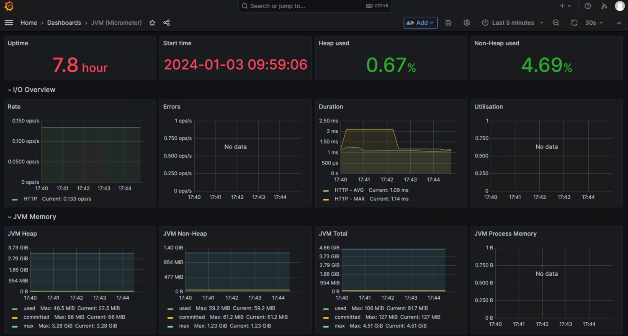
Task: Star the JVM (Micrometer) dashboard
Action: point(152,23)
